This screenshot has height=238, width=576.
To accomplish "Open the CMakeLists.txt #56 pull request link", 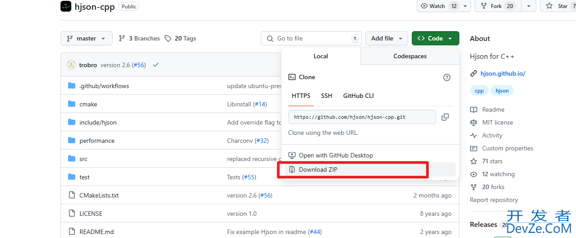I will (x=265, y=195).
